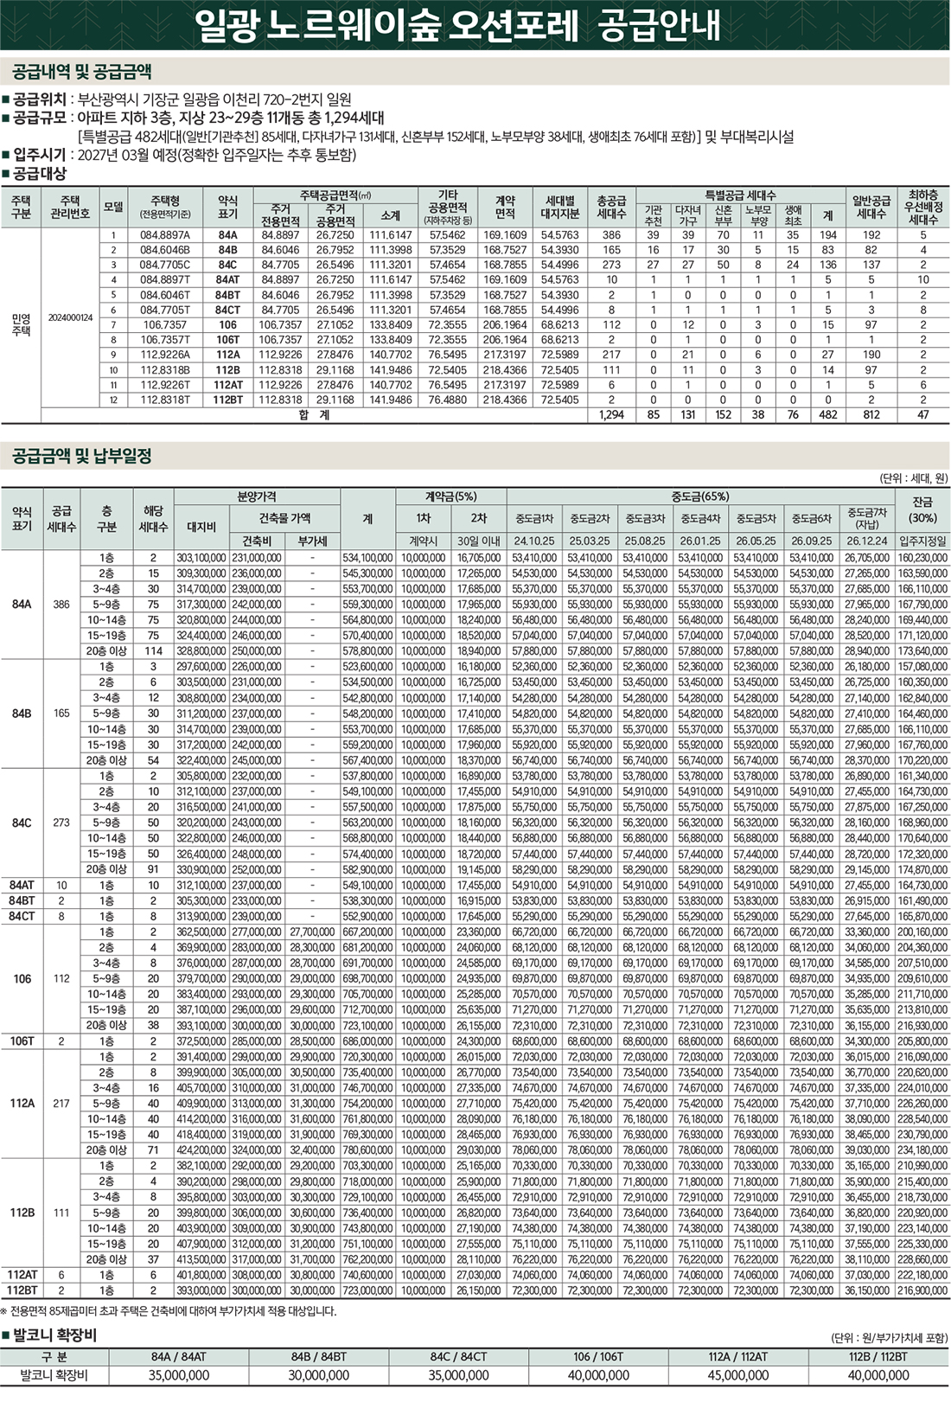
Task: Click the installment date '25.08.25'
Action: tap(644, 541)
